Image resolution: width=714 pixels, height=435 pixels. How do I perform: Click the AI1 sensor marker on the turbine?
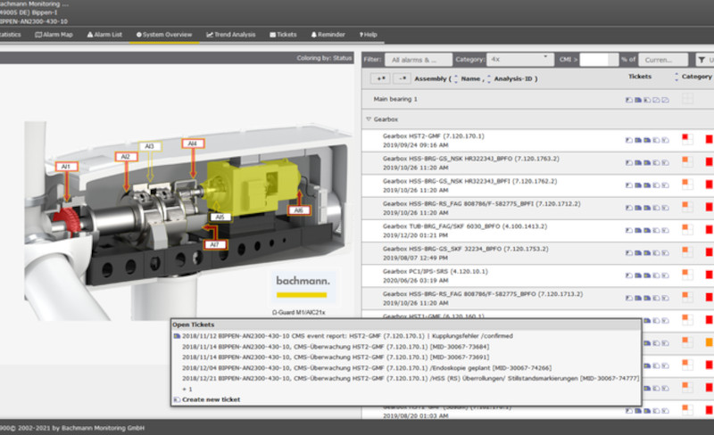[x=66, y=167]
